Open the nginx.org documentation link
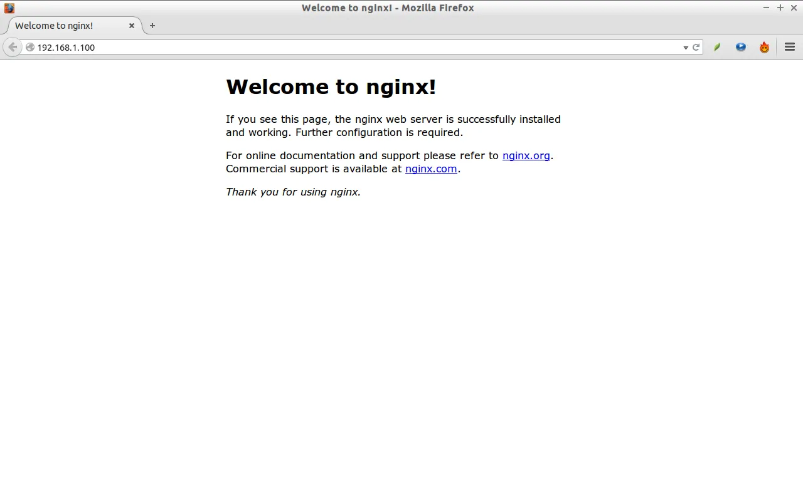This screenshot has height=485, width=803. click(526, 155)
